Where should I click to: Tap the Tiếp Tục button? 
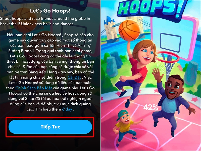point(50,127)
